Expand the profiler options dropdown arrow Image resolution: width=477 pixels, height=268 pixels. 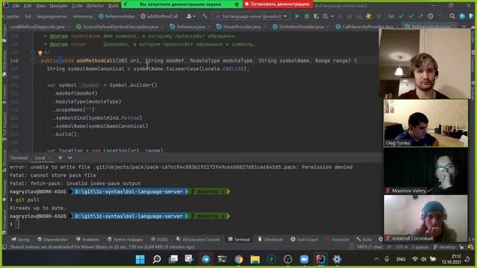332,16
